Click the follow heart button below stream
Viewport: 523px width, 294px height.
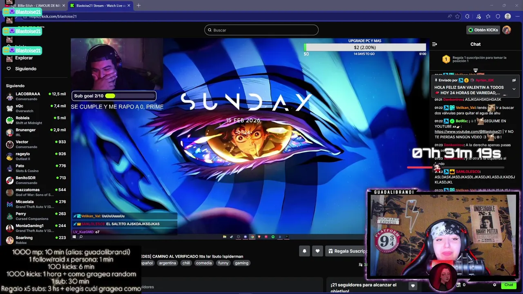317,251
